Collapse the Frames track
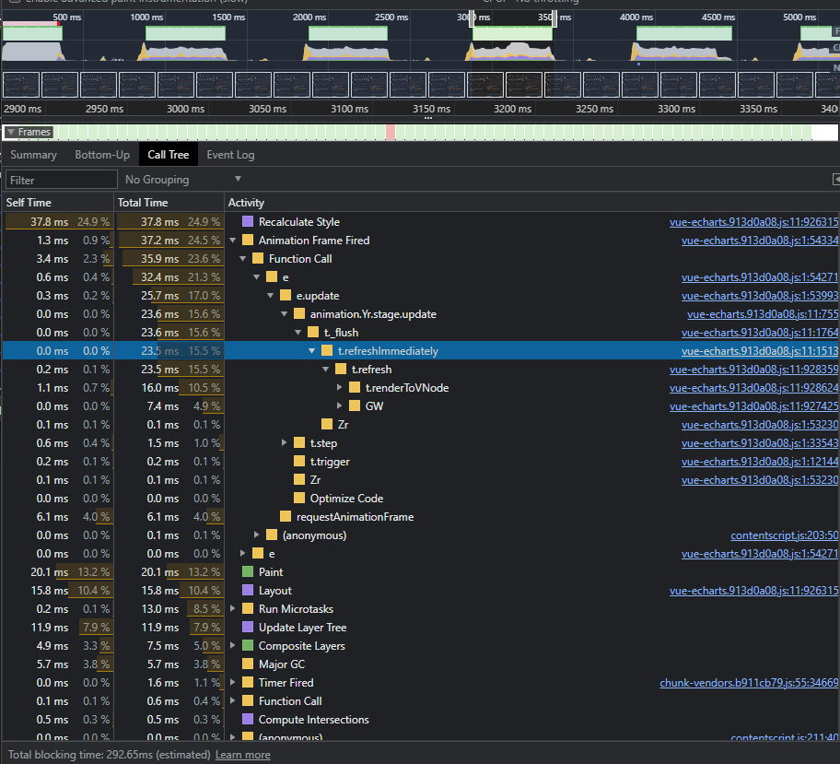The image size is (840, 764). [x=11, y=132]
